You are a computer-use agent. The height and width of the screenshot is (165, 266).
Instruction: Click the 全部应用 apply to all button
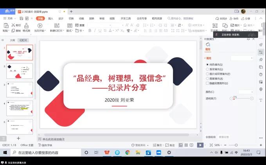click(x=210, y=137)
